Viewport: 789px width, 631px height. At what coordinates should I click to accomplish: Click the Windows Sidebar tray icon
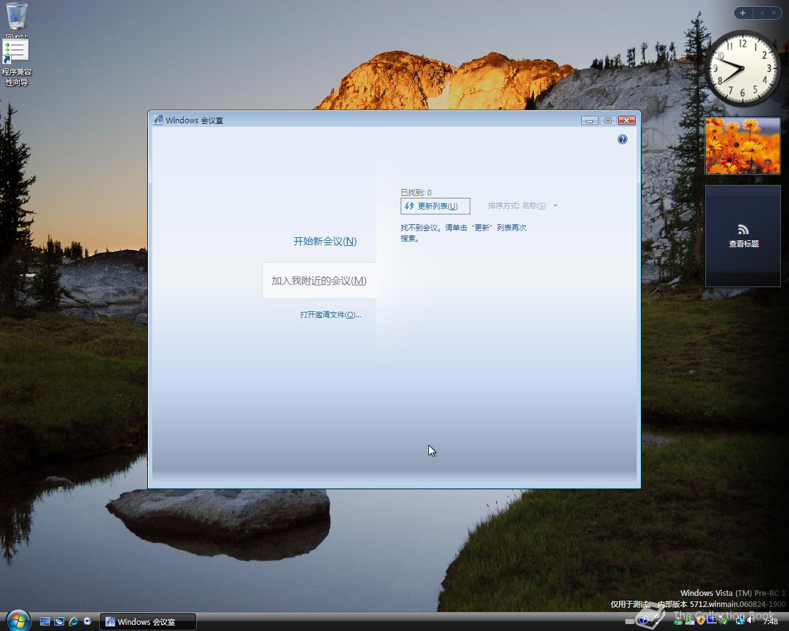[x=712, y=620]
